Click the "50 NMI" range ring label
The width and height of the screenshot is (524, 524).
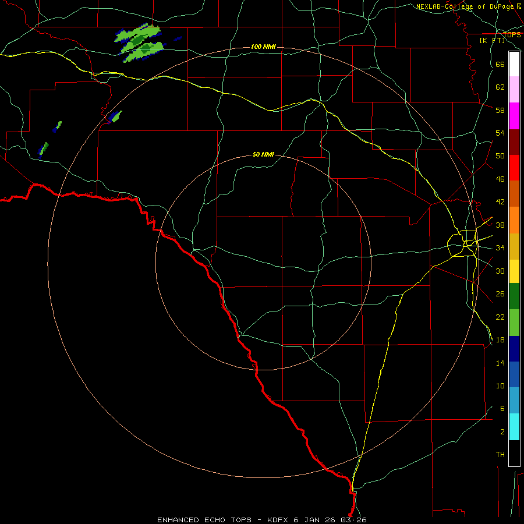coord(263,154)
